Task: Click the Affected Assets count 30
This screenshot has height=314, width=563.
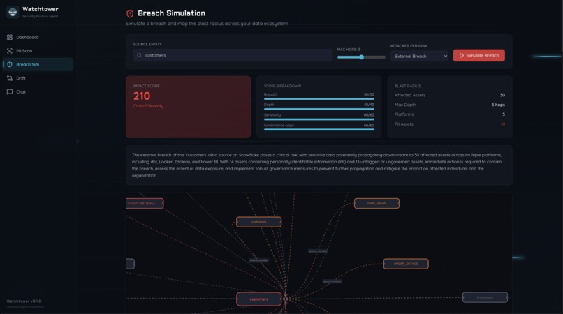Action: click(502, 95)
